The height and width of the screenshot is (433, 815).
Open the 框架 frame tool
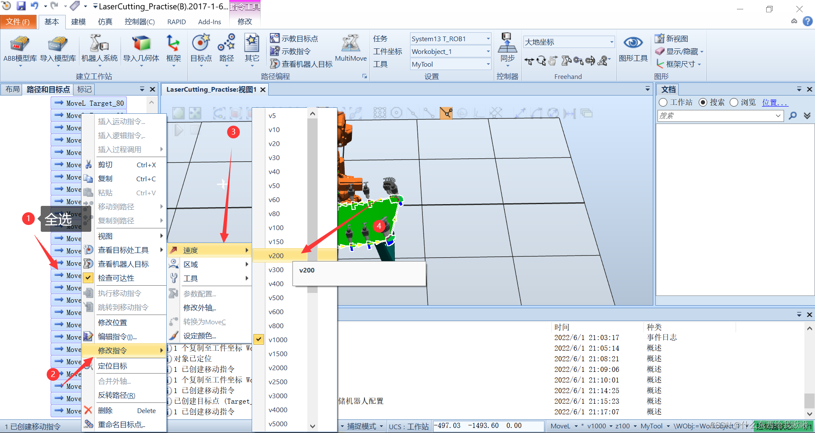tap(173, 50)
